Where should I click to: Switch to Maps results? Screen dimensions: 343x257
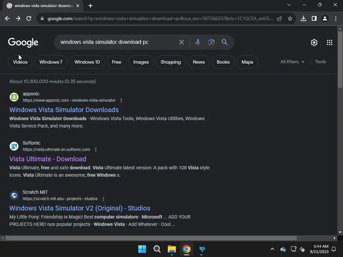pyautogui.click(x=247, y=62)
